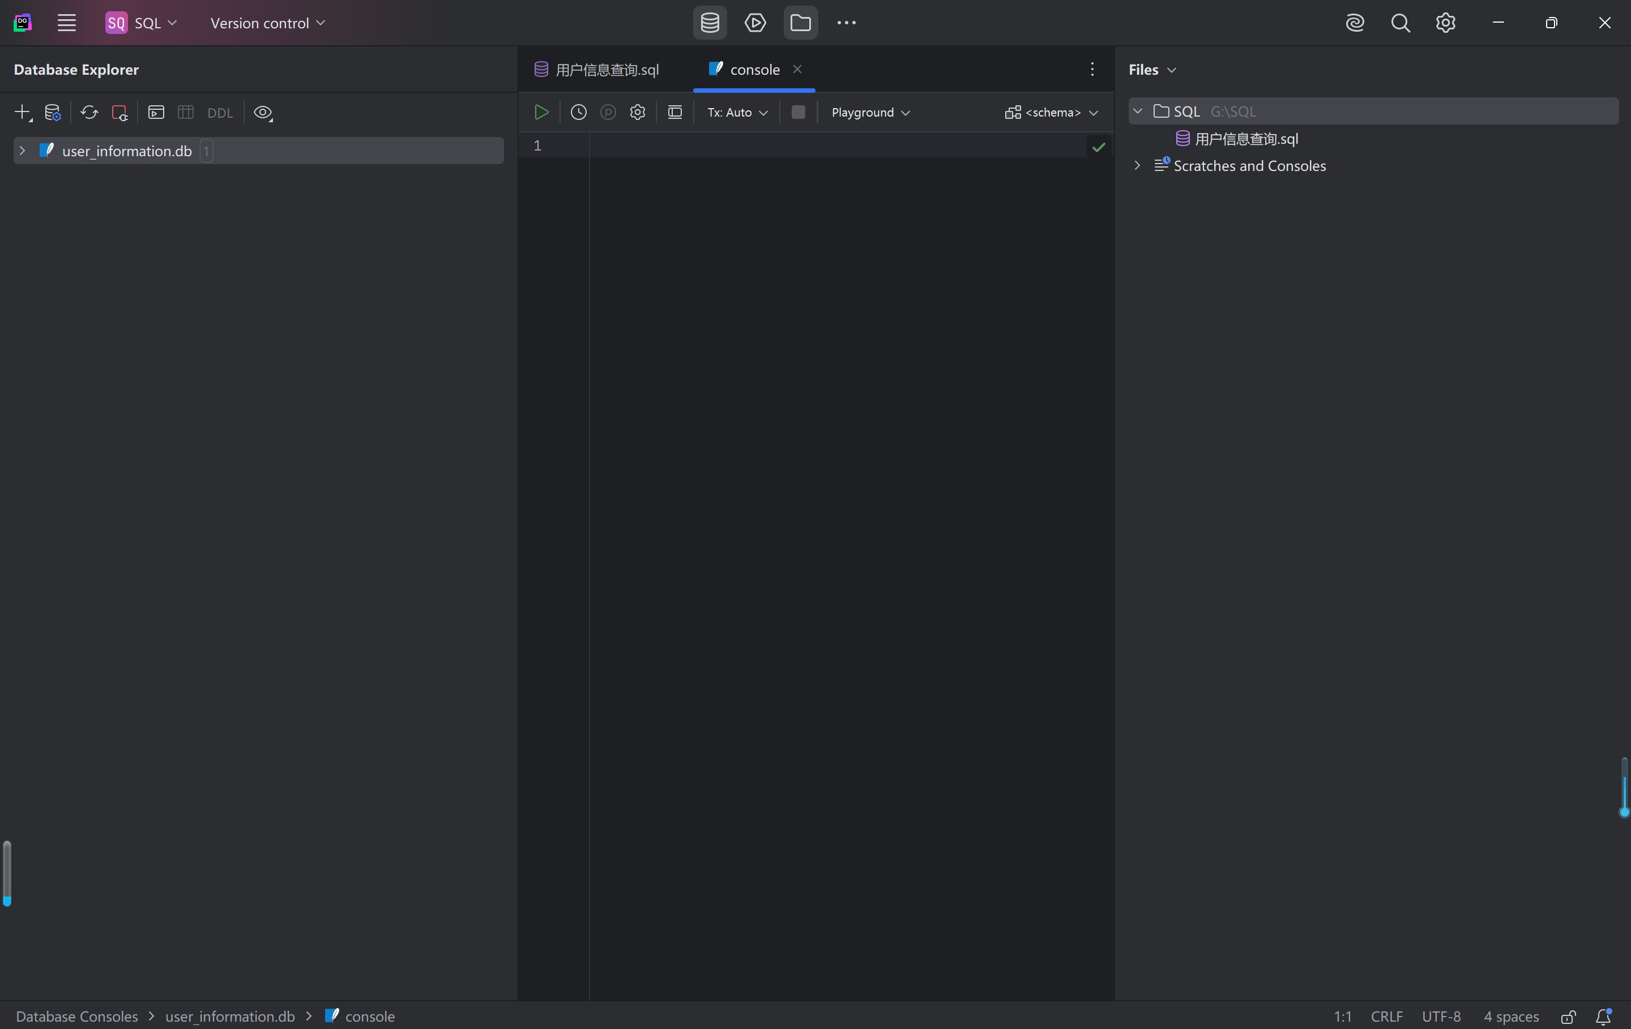Open the Version control menu

click(x=267, y=23)
